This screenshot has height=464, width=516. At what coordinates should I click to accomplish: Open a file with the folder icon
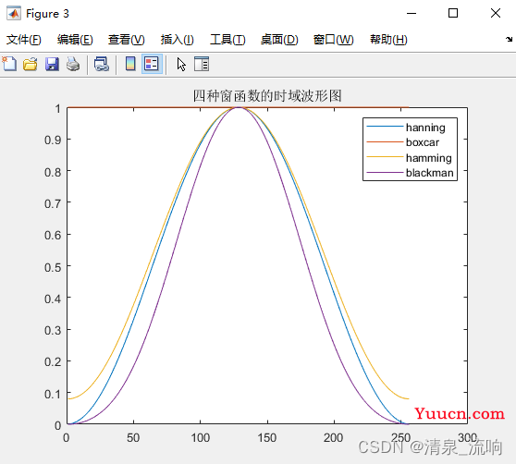click(x=31, y=64)
